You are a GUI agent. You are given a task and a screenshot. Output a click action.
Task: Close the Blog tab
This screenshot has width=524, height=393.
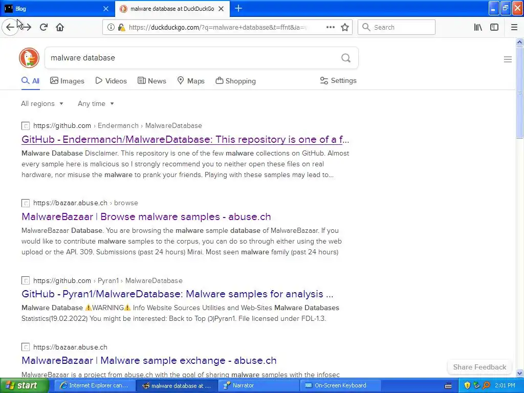(x=106, y=9)
